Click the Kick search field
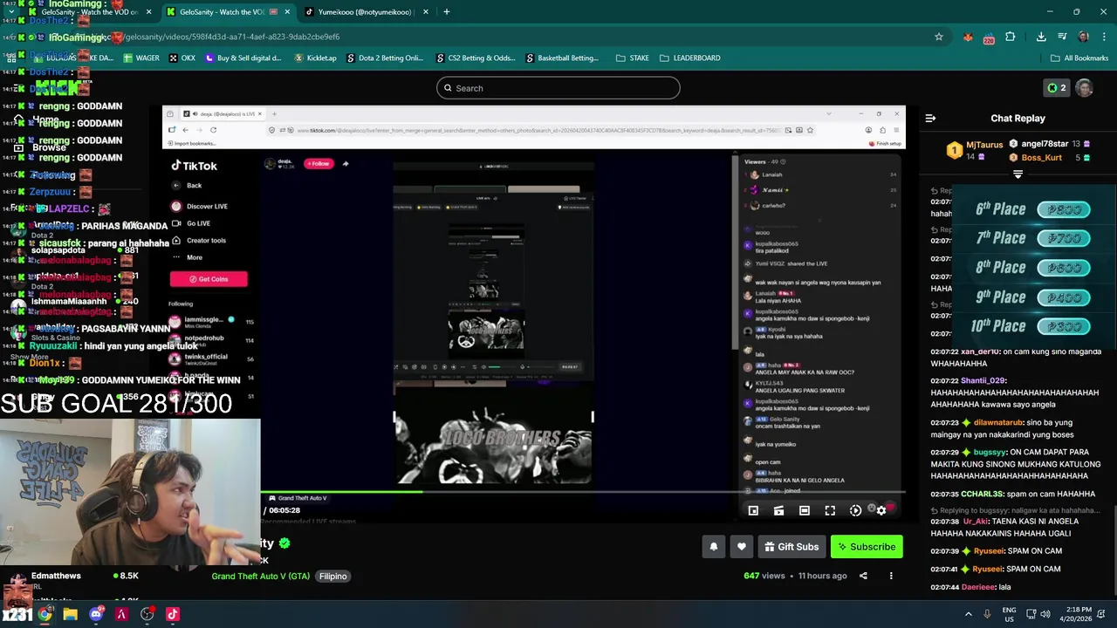 pyautogui.click(x=558, y=88)
